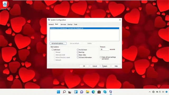Open the Widgets taskbar icon
169x95 pixels.
point(76,92)
